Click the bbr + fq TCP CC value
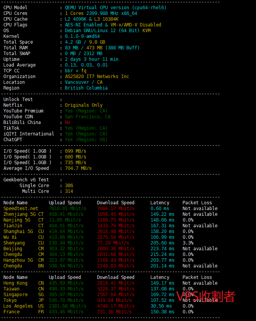The height and width of the screenshot is (321, 256). pyautogui.click(x=75, y=71)
